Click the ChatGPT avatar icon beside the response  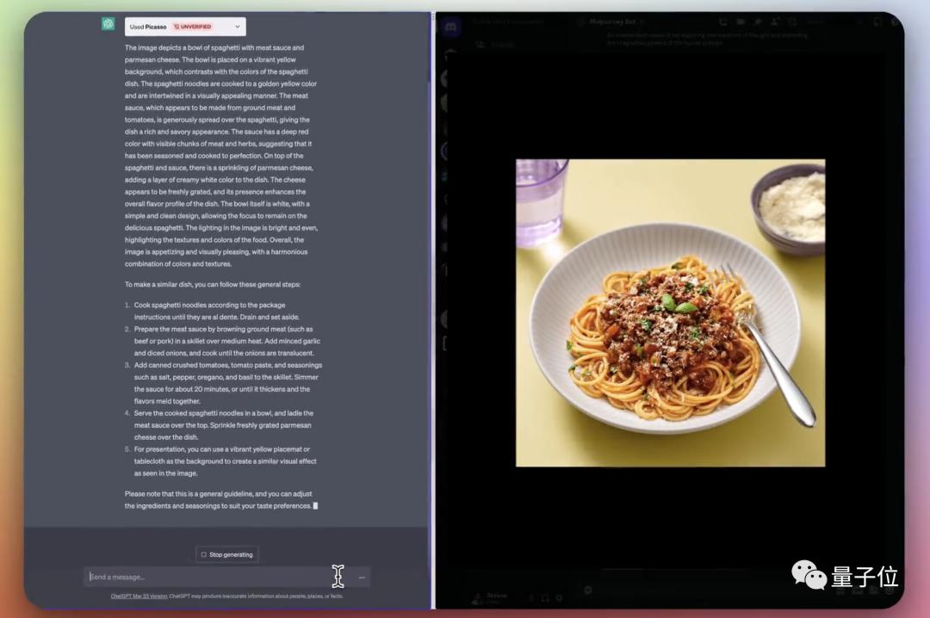tap(108, 24)
